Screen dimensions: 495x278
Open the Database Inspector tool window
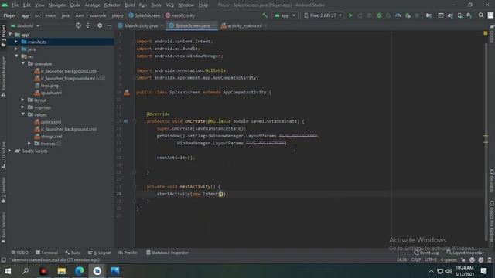pos(167,253)
